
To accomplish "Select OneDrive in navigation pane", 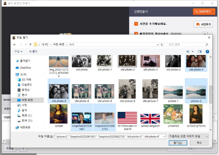I will pos(25,68).
